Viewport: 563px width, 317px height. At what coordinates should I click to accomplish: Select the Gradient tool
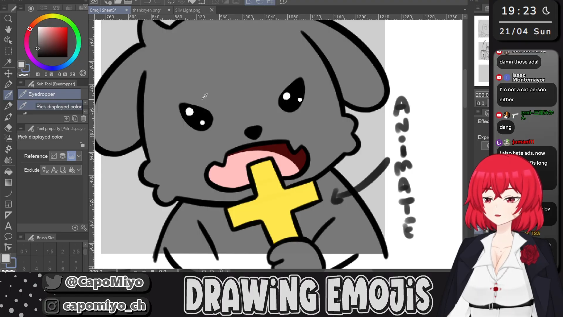click(8, 182)
